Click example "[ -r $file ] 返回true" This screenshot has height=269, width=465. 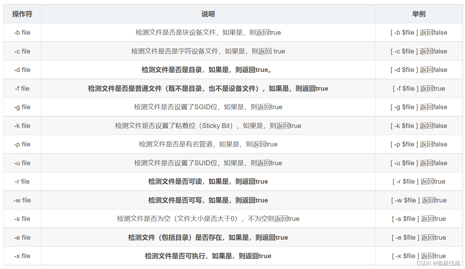pyautogui.click(x=419, y=181)
